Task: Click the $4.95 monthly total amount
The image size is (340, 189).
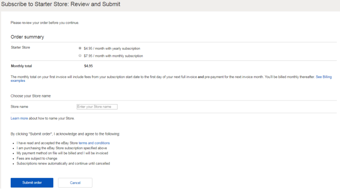Action: click(x=88, y=66)
